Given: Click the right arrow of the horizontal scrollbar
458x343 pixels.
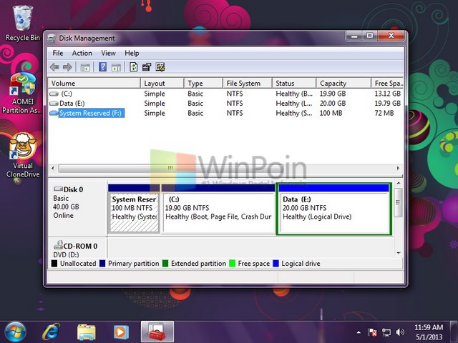Looking at the screenshot, I should click(x=398, y=168).
